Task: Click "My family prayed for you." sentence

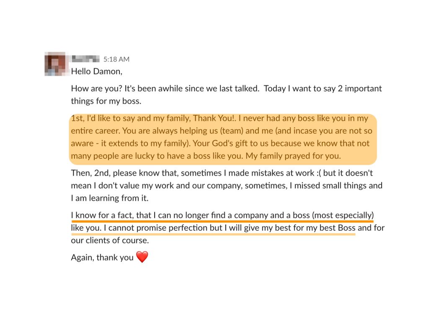Action: [293, 156]
